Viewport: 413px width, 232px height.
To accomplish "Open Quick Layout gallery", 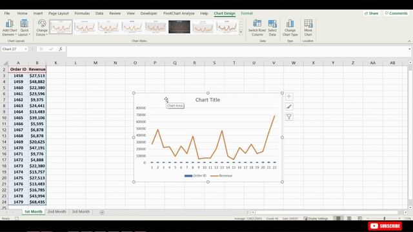I will [25, 28].
